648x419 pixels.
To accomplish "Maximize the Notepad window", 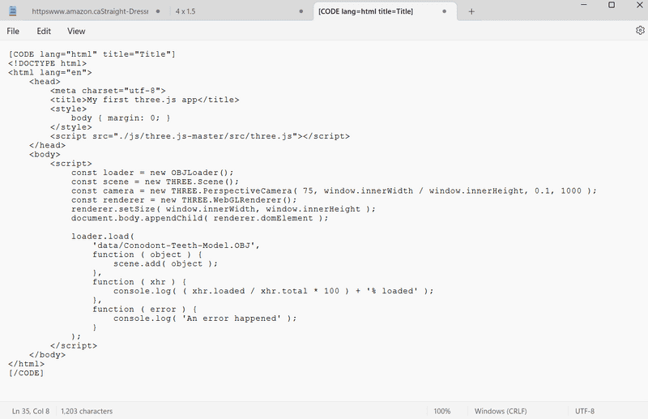I will point(612,5).
